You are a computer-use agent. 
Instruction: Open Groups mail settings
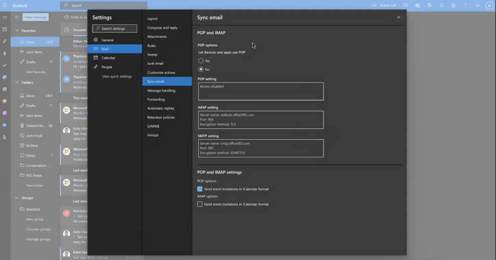(167, 135)
